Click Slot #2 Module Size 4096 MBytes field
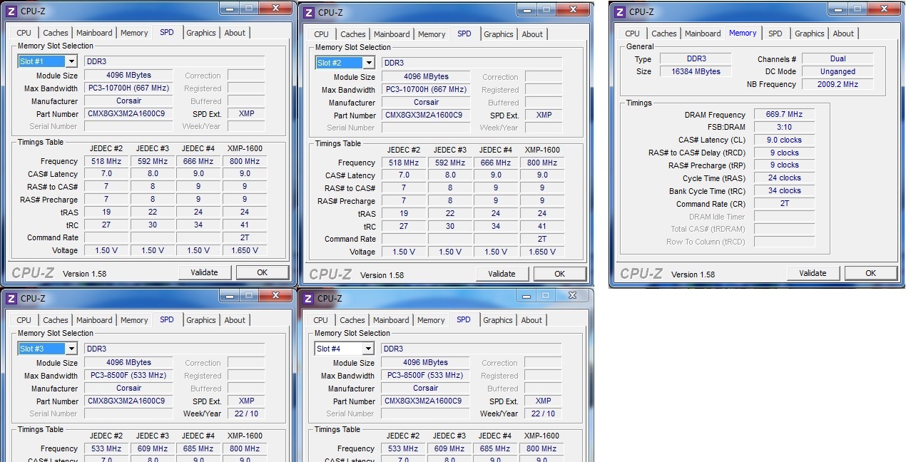Viewport: 911px width, 462px height. tap(426, 76)
